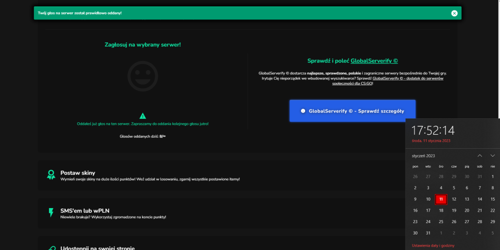Select January 27 in calendar

(x=467, y=222)
